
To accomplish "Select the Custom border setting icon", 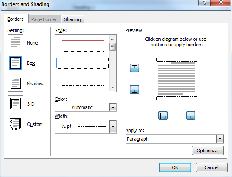I will 16,124.
